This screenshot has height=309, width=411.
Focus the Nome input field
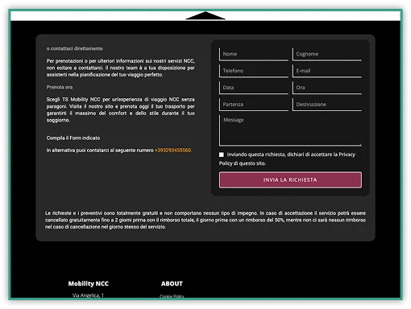coord(254,54)
